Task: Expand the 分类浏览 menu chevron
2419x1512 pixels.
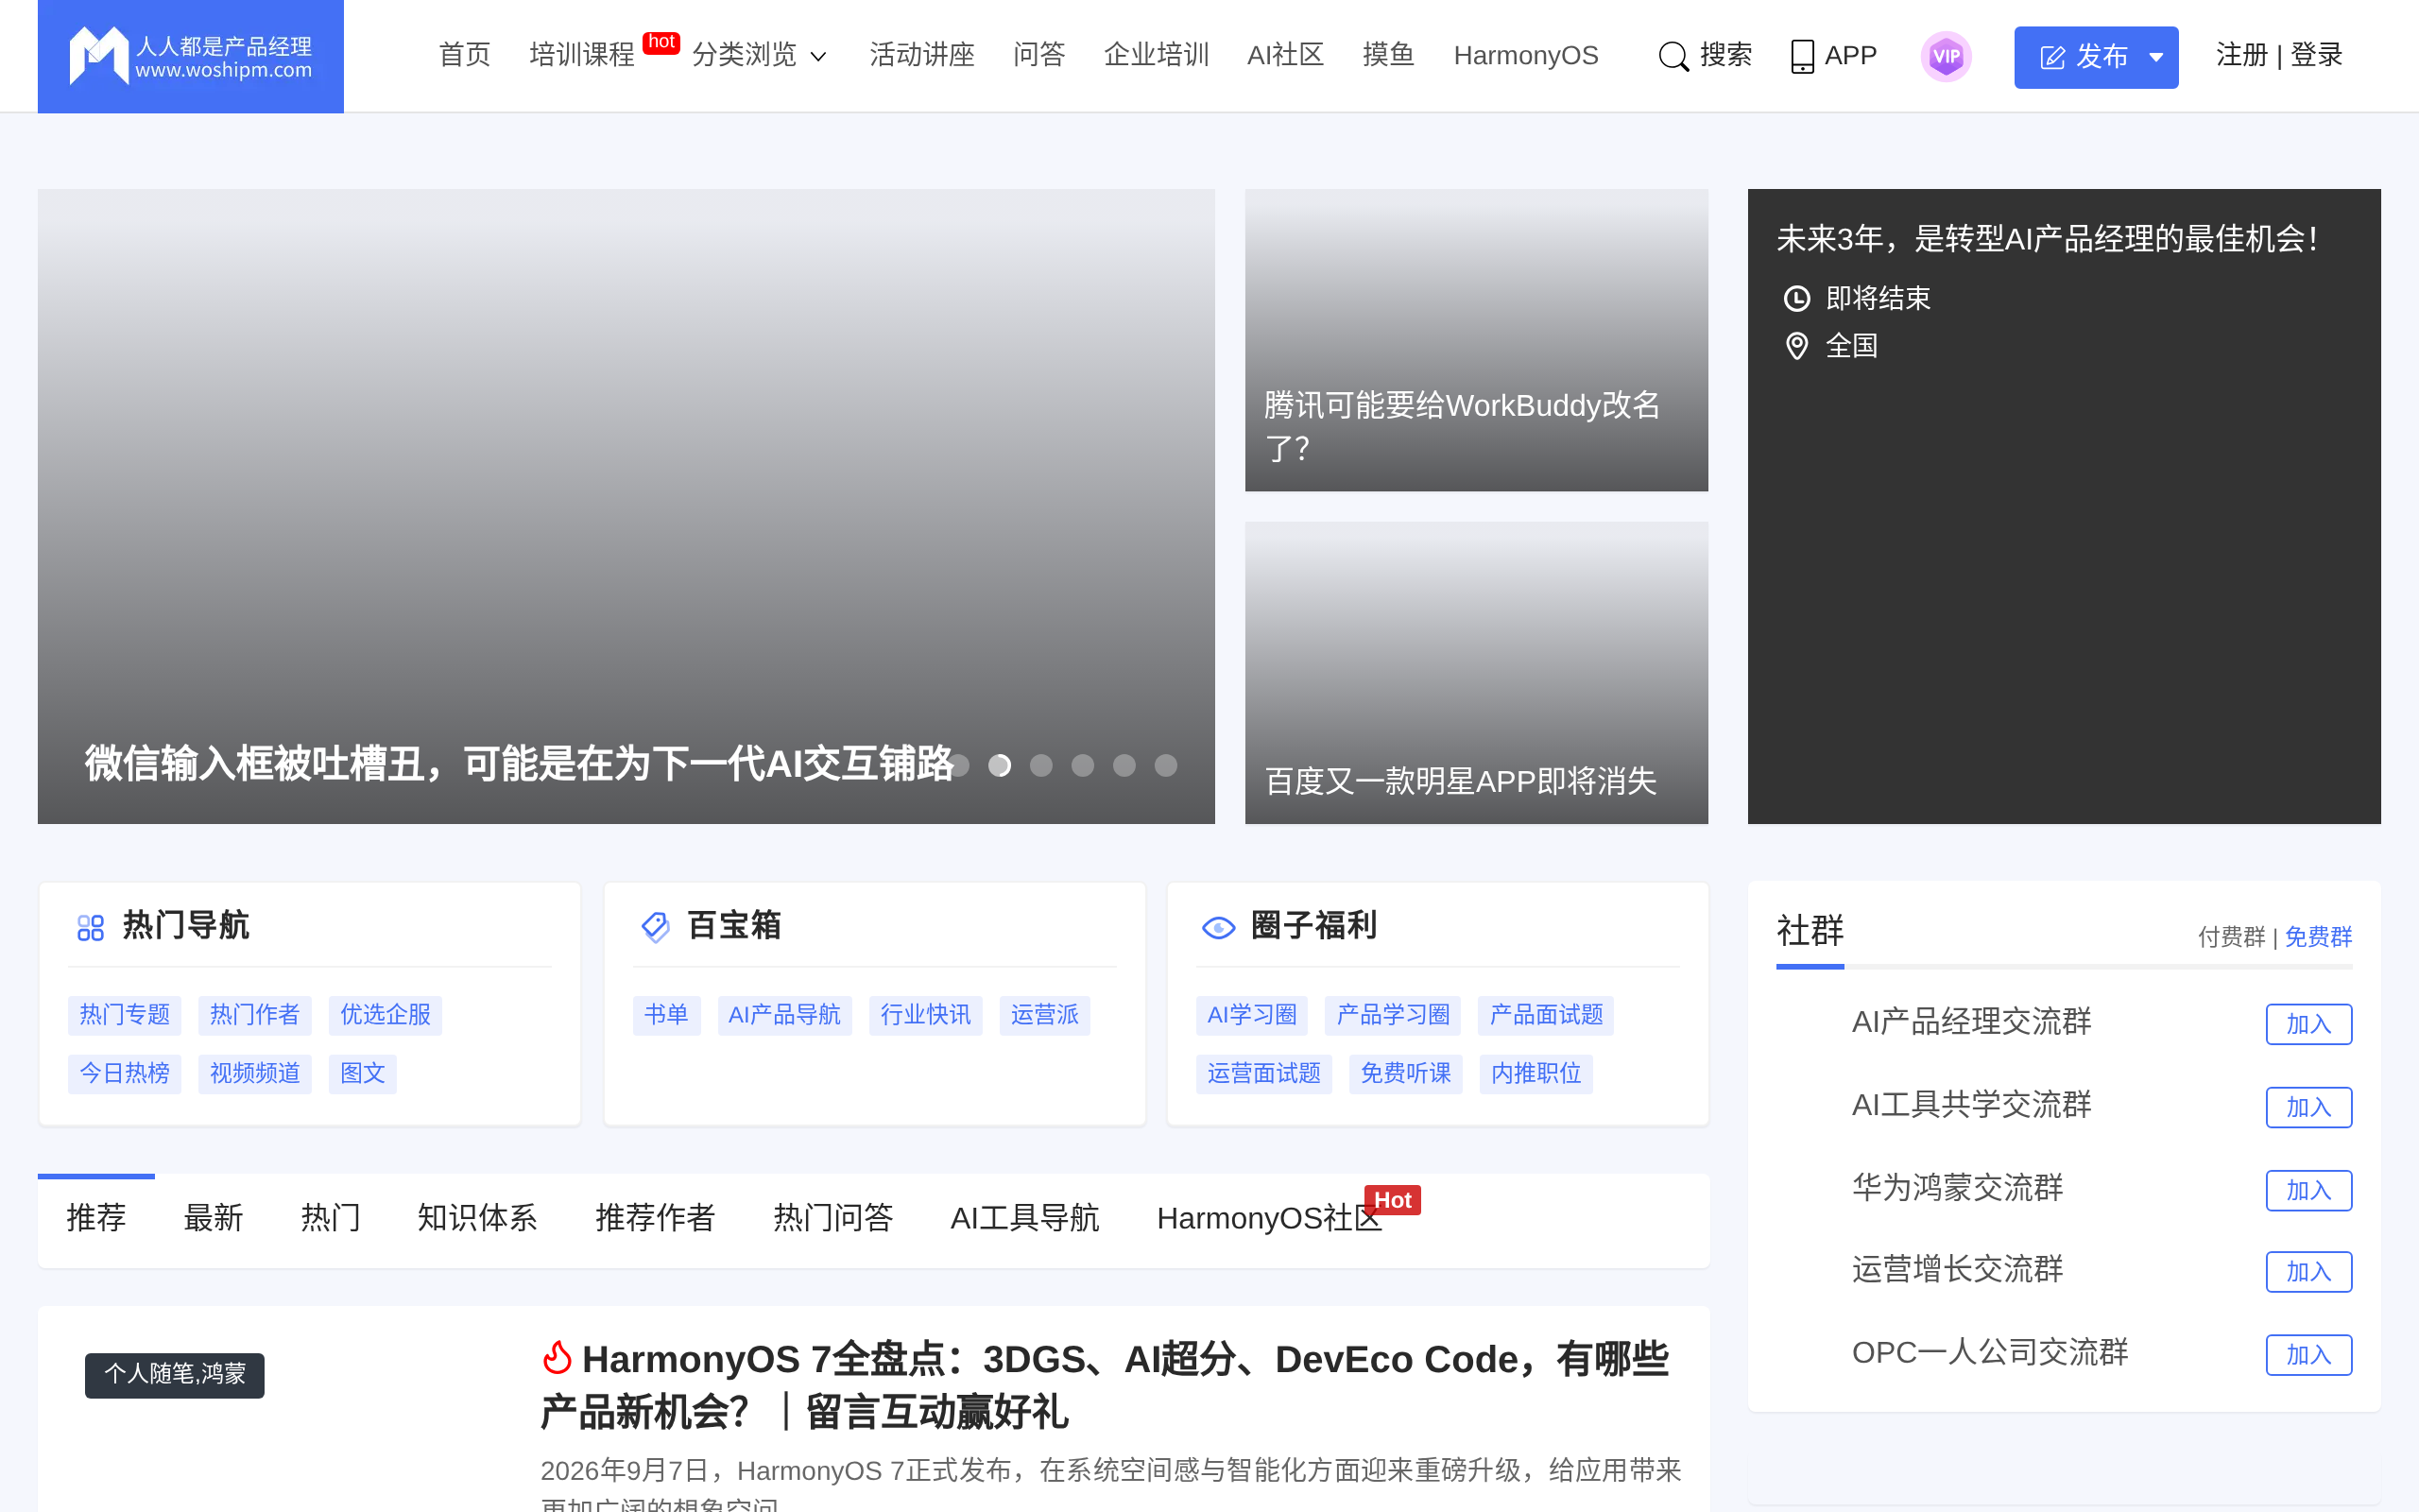Action: pos(818,57)
